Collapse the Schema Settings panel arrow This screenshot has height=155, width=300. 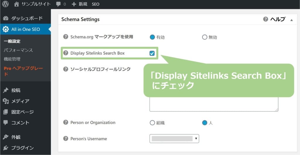point(292,20)
